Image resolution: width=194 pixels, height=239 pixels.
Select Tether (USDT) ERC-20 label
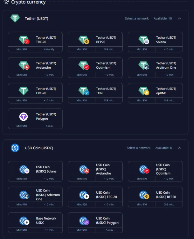pos(46,91)
